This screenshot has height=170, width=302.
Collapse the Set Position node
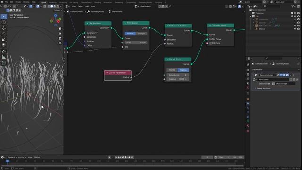(x=88, y=23)
